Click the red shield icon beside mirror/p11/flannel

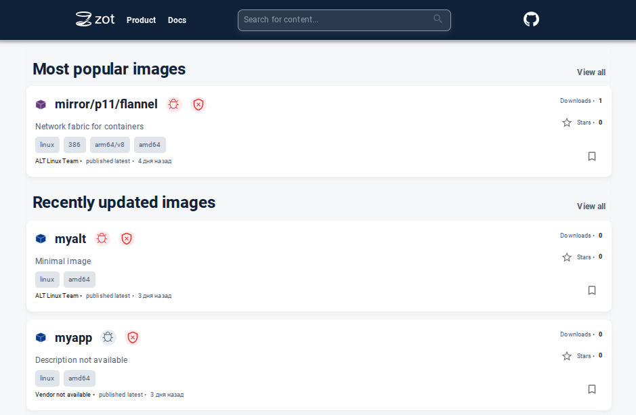(198, 104)
